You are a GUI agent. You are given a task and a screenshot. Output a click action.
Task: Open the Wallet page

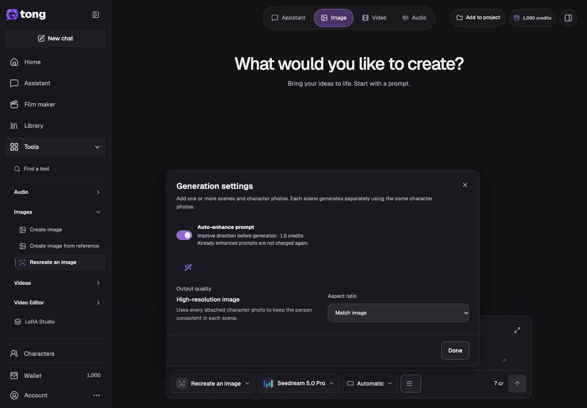point(55,375)
